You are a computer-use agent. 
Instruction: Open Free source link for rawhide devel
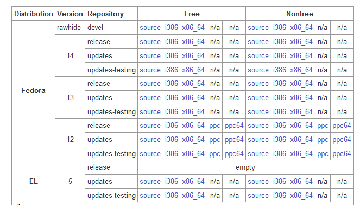(x=150, y=28)
